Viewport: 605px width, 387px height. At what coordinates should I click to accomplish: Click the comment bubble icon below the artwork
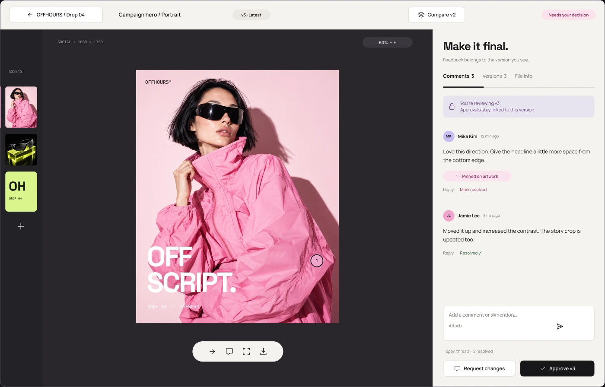click(x=229, y=352)
